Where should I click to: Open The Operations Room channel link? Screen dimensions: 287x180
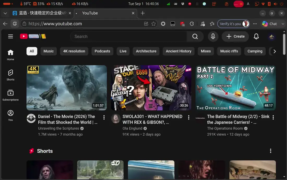coord(225,128)
